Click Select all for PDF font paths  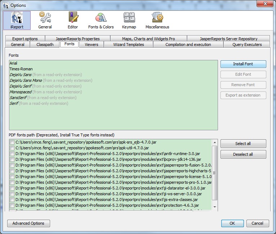(x=243, y=144)
